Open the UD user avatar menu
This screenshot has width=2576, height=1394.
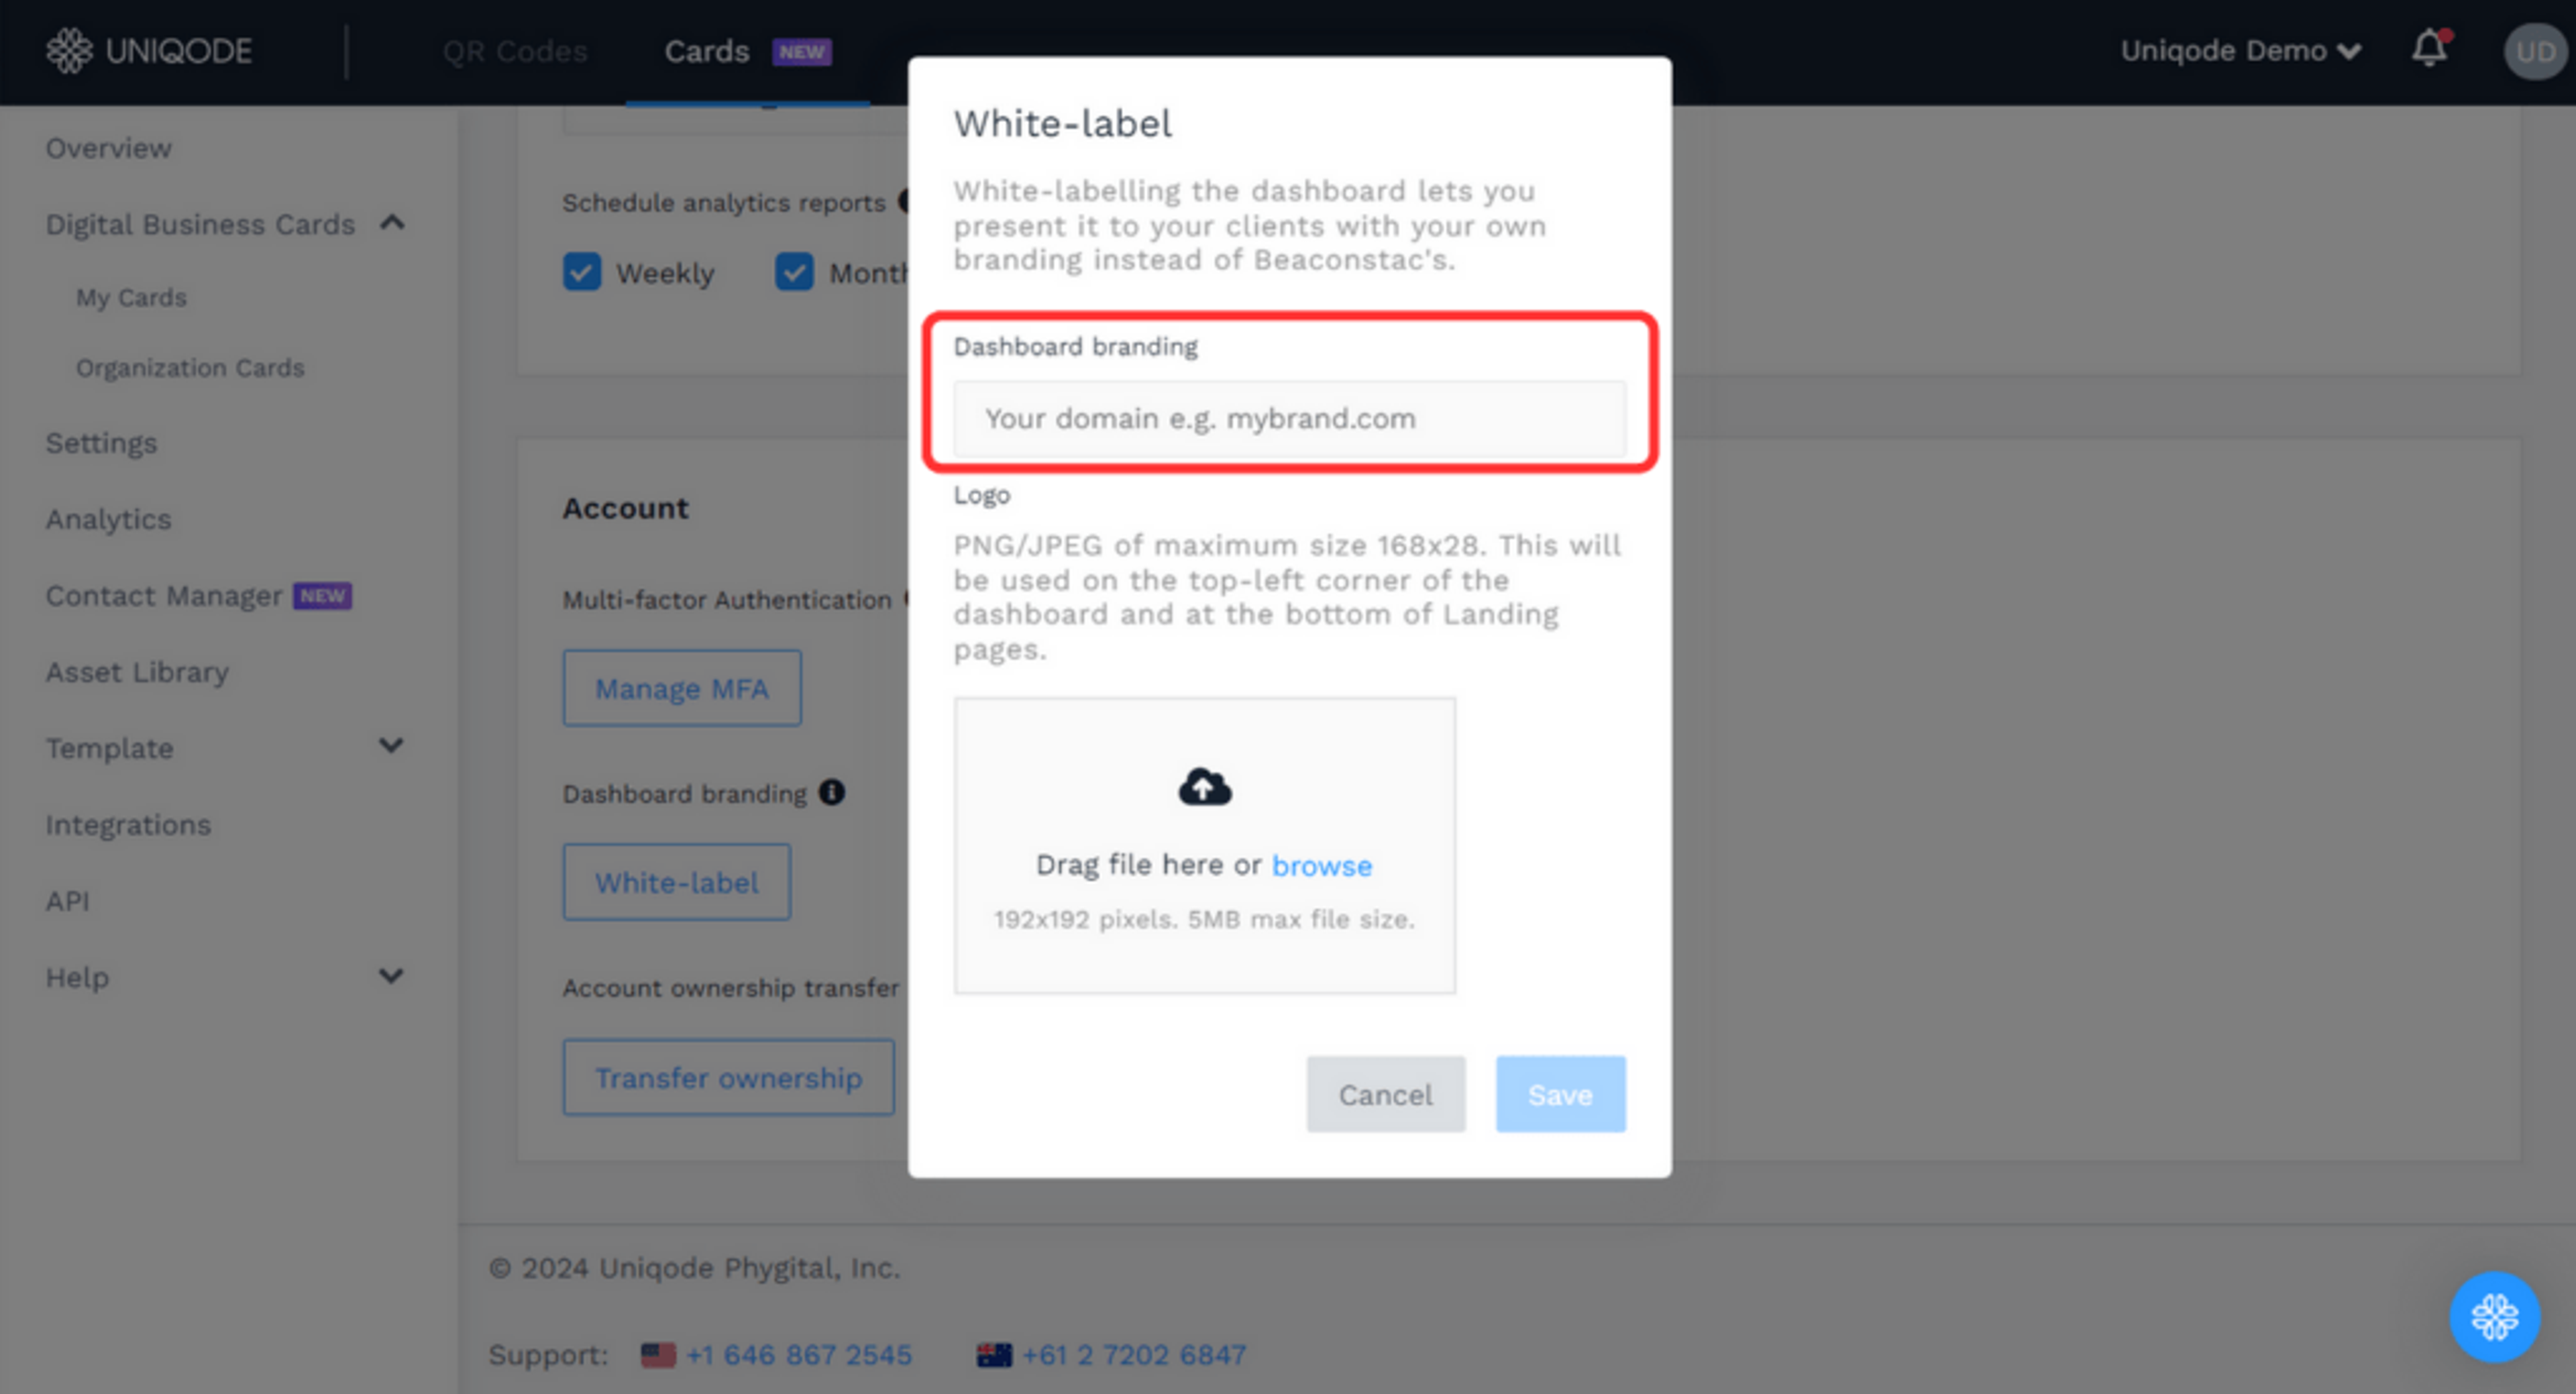(x=2535, y=51)
